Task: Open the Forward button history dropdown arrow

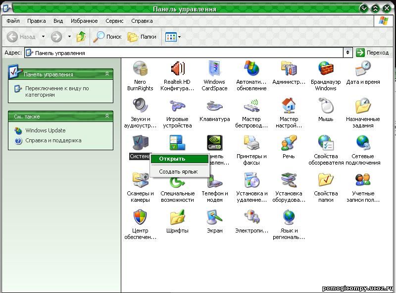Action: 69,37
